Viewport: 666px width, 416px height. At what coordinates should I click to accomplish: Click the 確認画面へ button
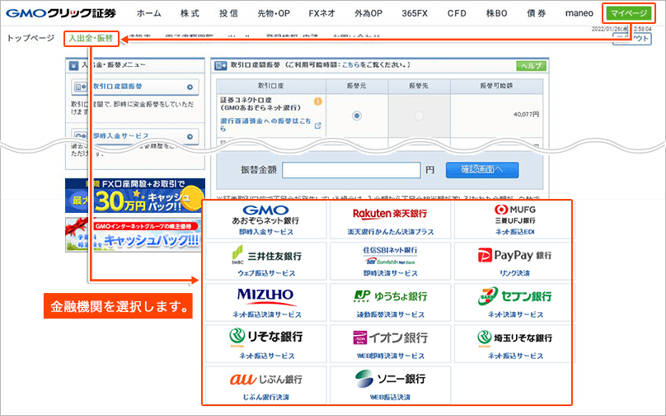(482, 169)
